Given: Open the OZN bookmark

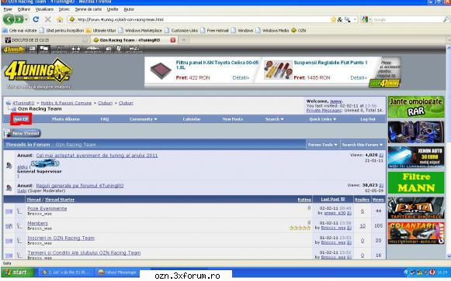Looking at the screenshot, I should 299,30.
